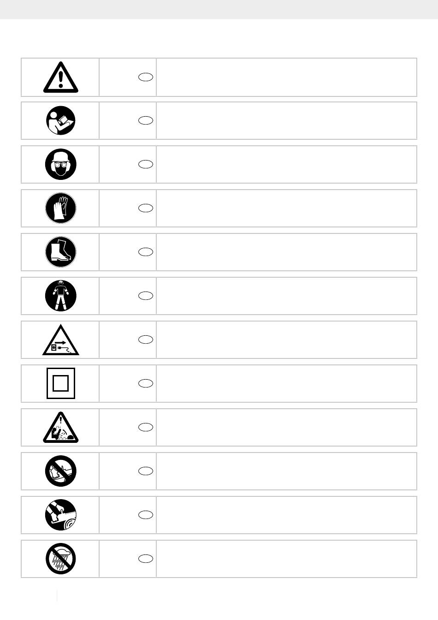
Task: Select the unplug power cord warning triangle
Action: pyautogui.click(x=61, y=341)
